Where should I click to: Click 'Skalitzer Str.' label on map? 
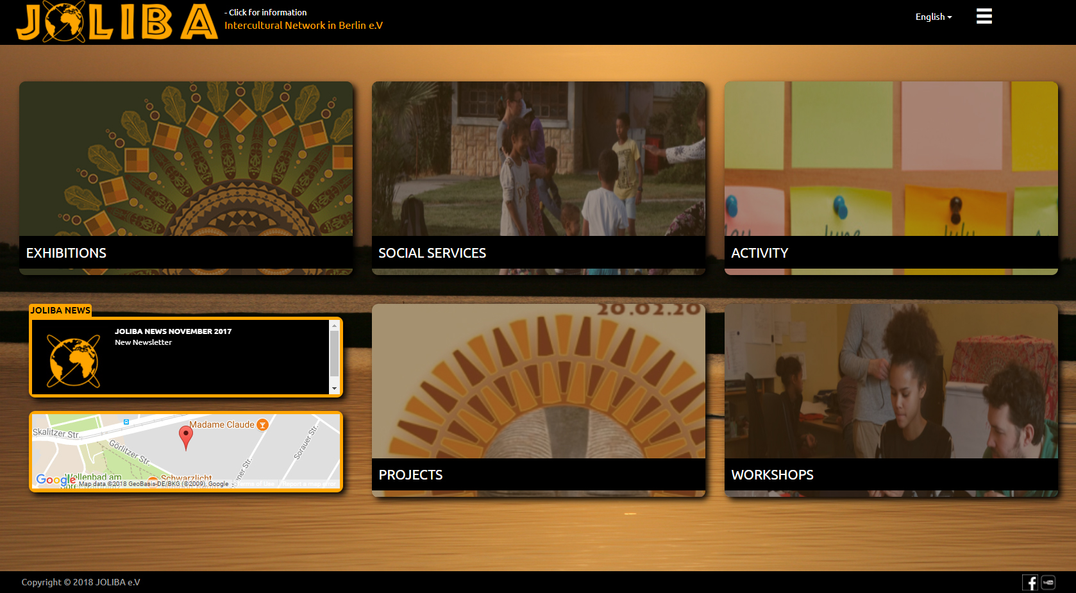[56, 433]
